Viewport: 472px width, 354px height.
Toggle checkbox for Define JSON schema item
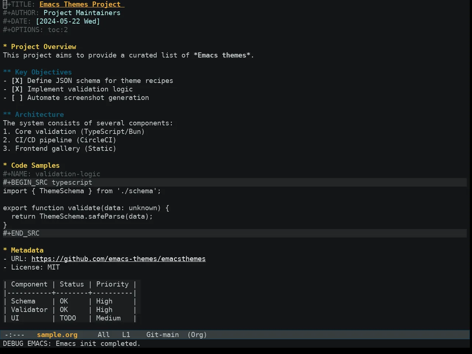pos(17,81)
